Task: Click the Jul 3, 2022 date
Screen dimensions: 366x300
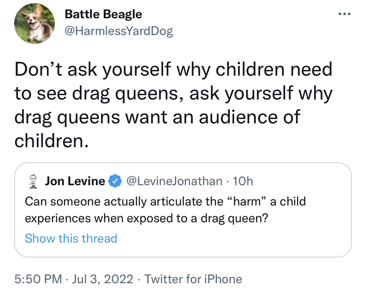Action: (102, 279)
